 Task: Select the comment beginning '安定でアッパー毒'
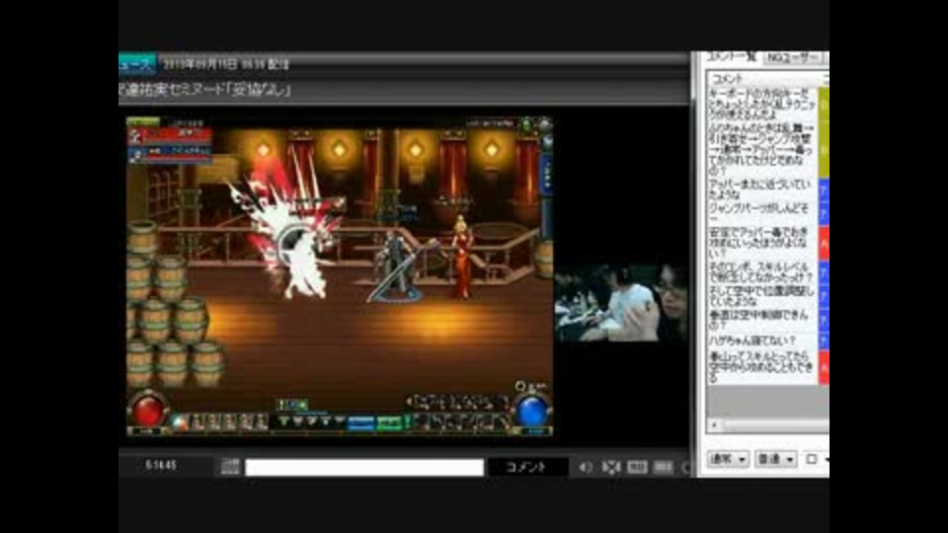(x=763, y=243)
